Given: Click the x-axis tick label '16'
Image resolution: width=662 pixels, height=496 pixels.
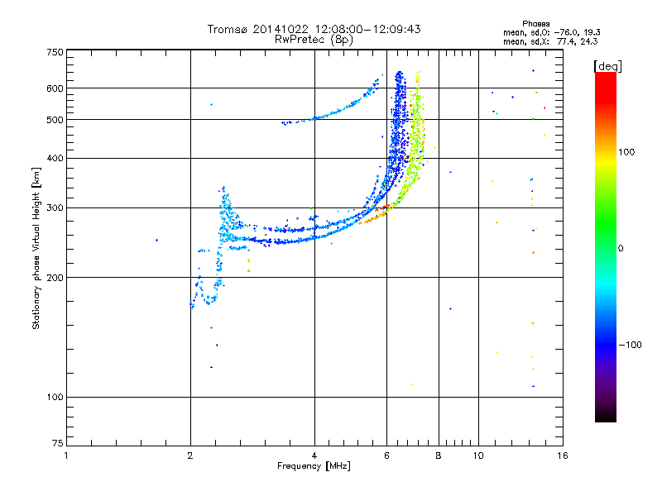Looking at the screenshot, I should [563, 455].
